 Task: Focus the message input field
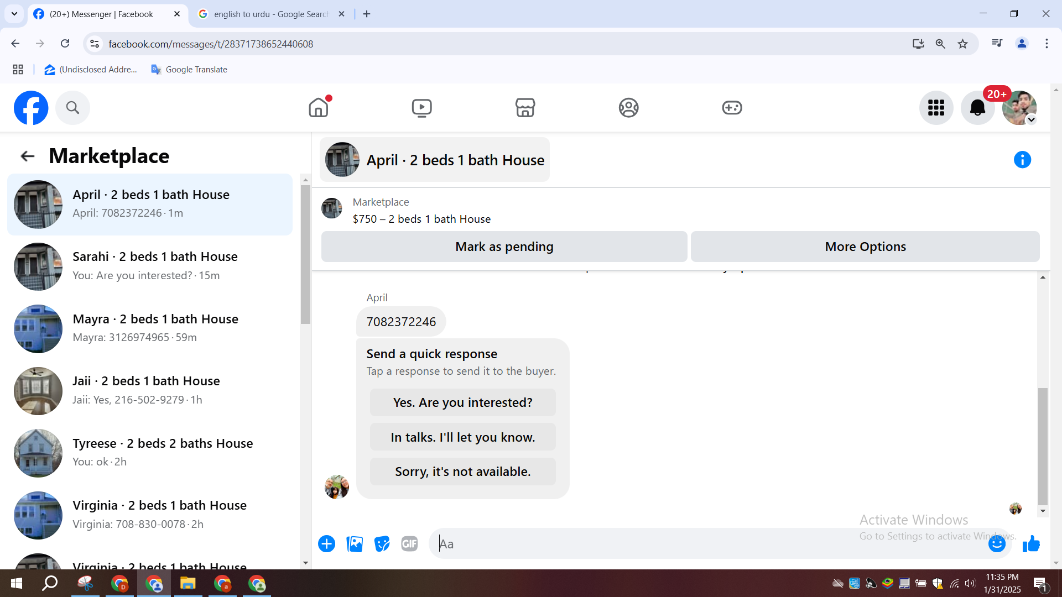pos(708,544)
